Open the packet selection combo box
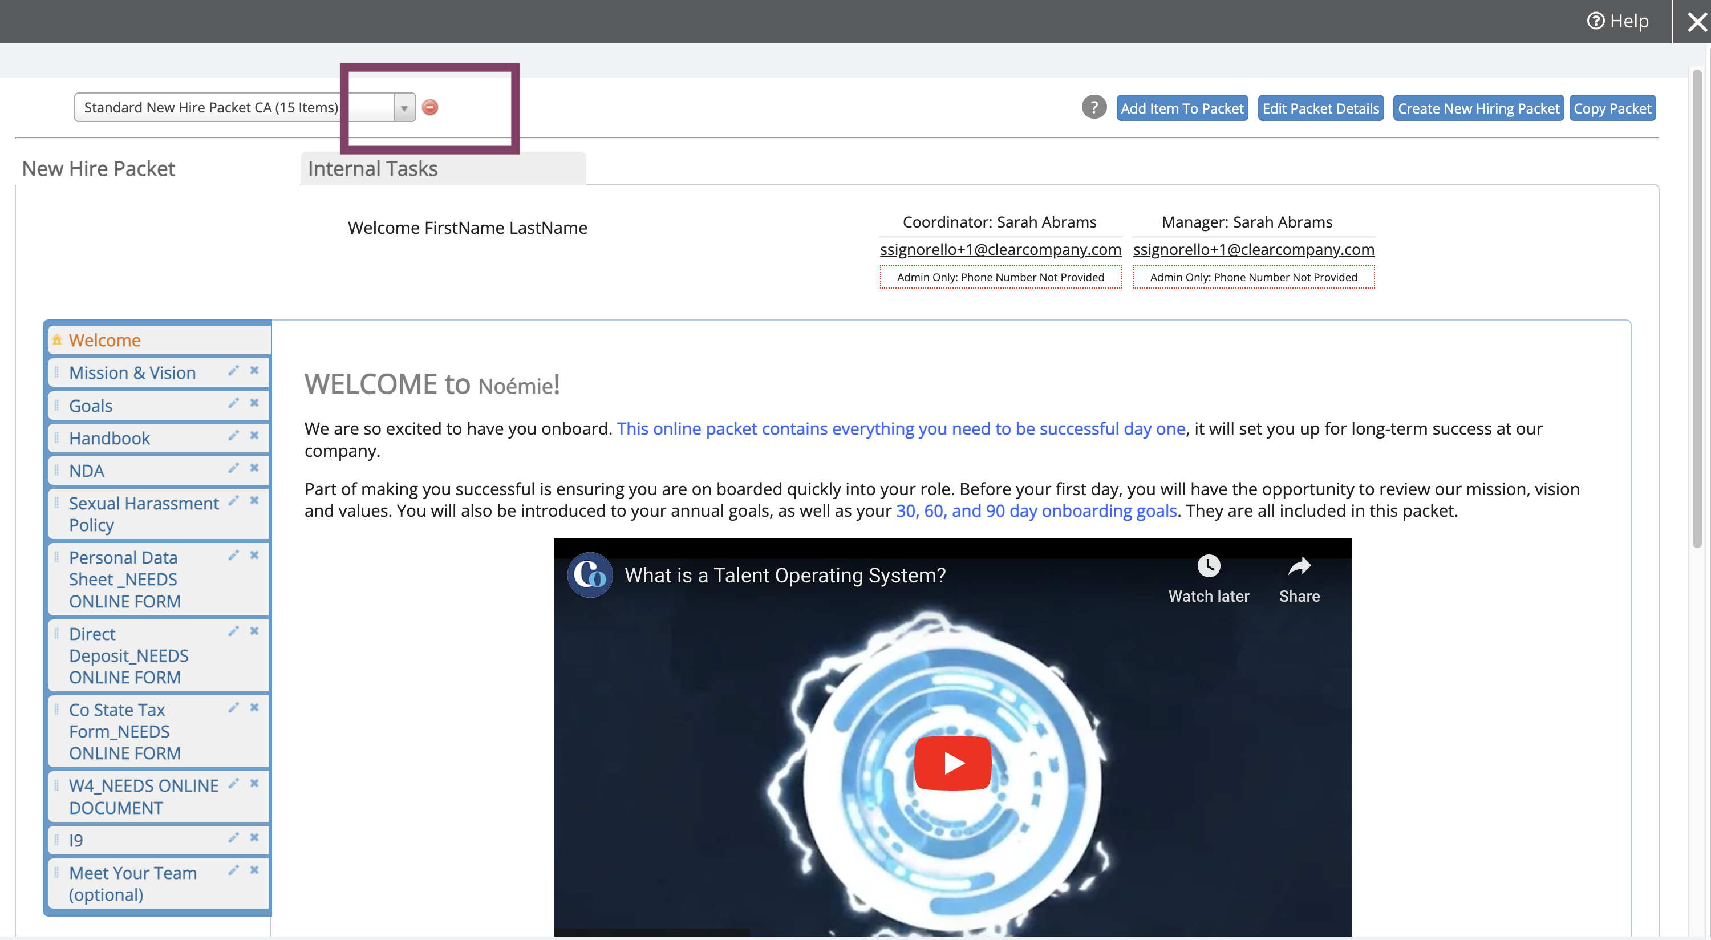 (x=245, y=108)
